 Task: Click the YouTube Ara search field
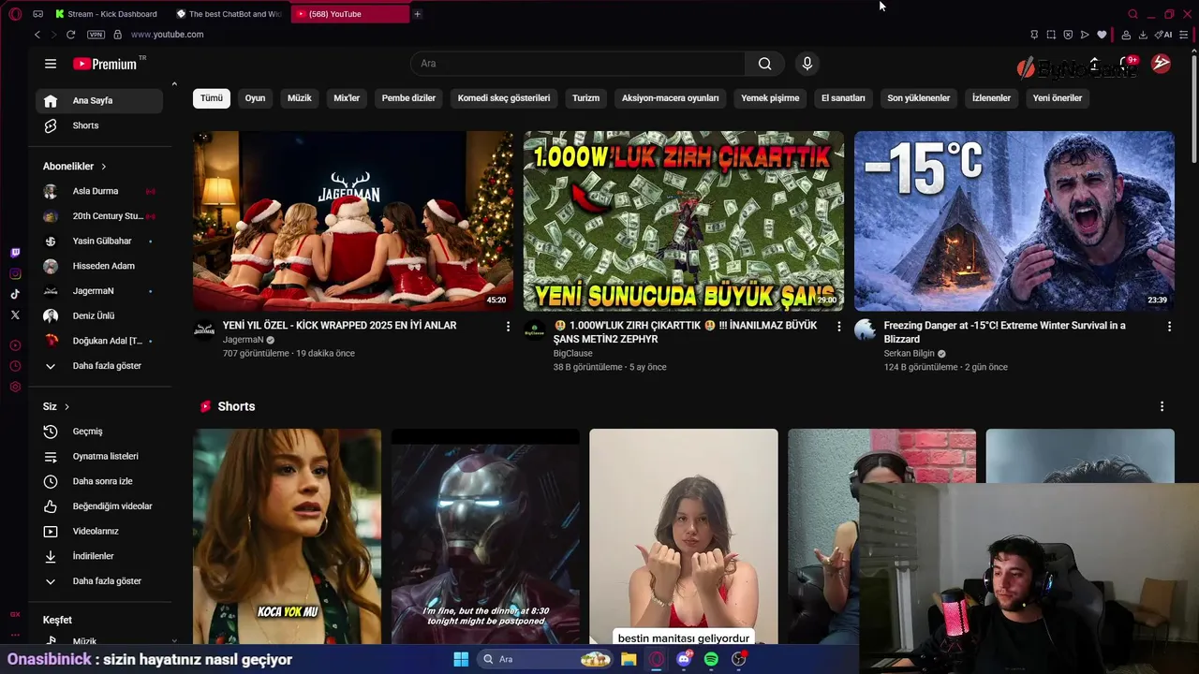578,64
